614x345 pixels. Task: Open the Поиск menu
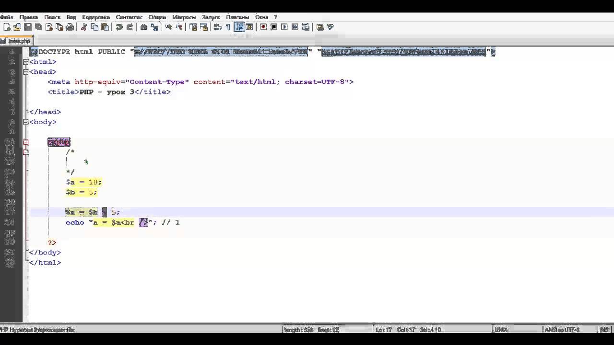coord(52,17)
